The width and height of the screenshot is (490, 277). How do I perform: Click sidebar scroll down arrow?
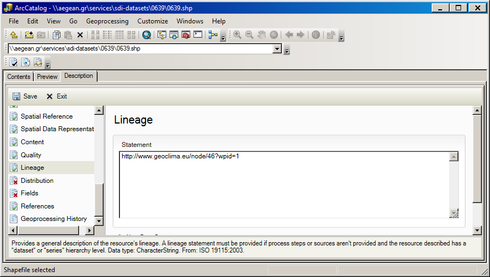tap(99, 221)
